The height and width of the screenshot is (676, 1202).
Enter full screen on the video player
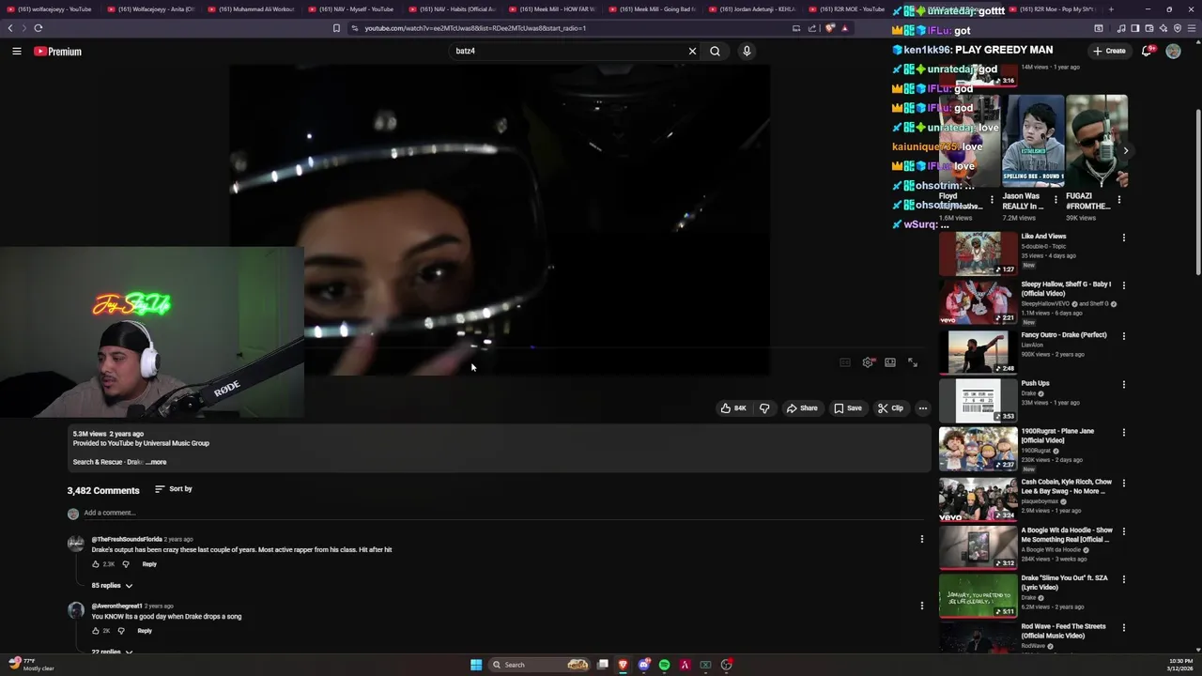click(x=913, y=362)
